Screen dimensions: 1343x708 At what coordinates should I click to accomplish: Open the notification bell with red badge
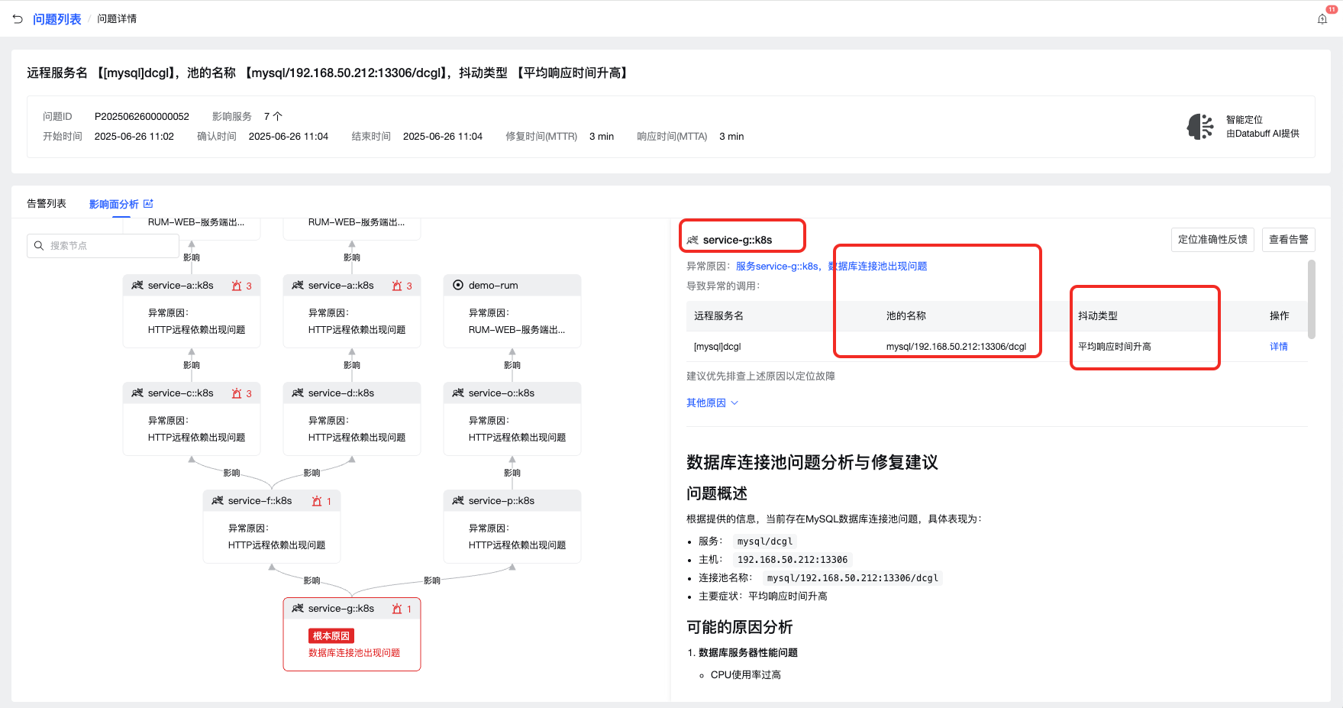tap(1322, 19)
